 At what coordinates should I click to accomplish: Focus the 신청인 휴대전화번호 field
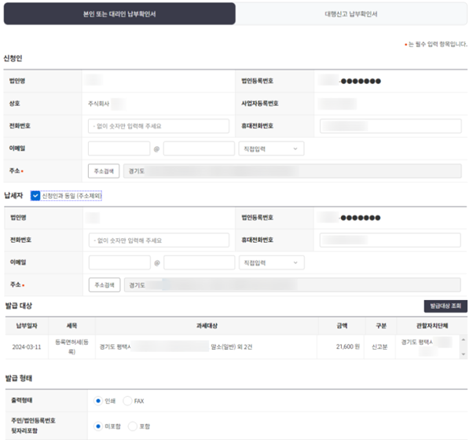[390, 126]
